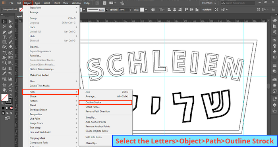Click the Search Adobe Stock field
The width and height of the screenshot is (278, 147).
238,3
